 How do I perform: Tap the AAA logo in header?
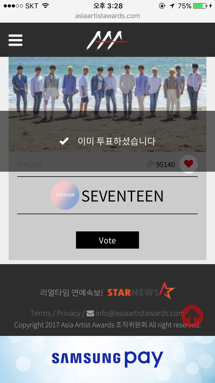click(x=107, y=40)
